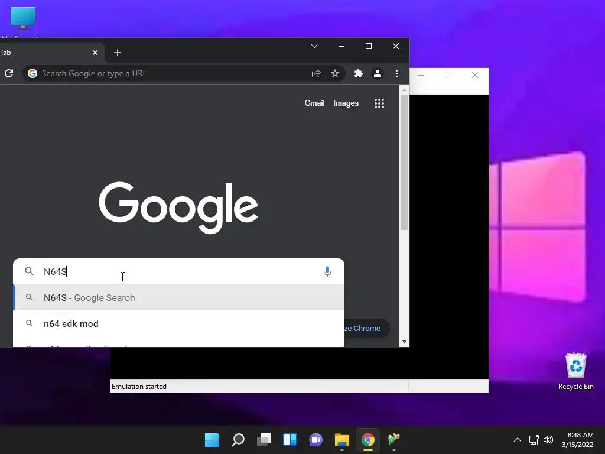The image size is (605, 454).
Task: Open volume tray icon
Action: pos(548,440)
